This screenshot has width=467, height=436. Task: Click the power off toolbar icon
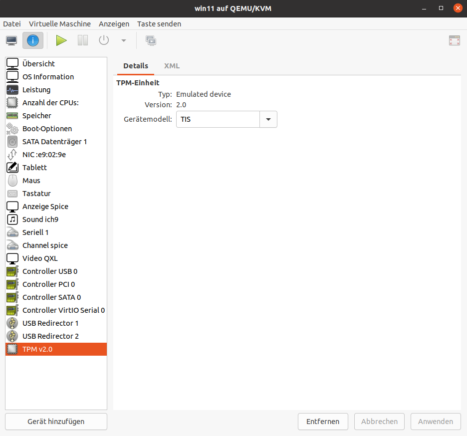104,40
